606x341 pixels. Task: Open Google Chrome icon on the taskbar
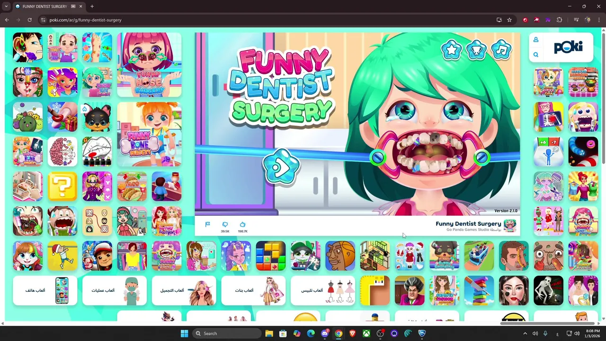pos(339,333)
